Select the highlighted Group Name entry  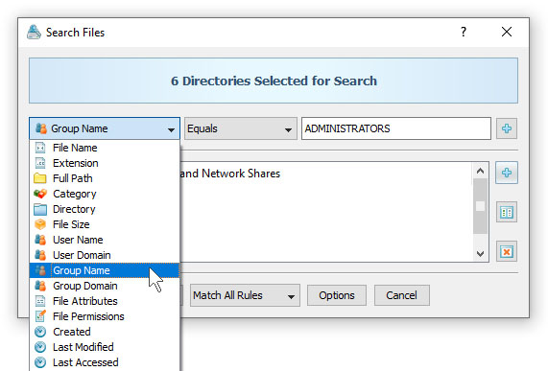tap(105, 270)
